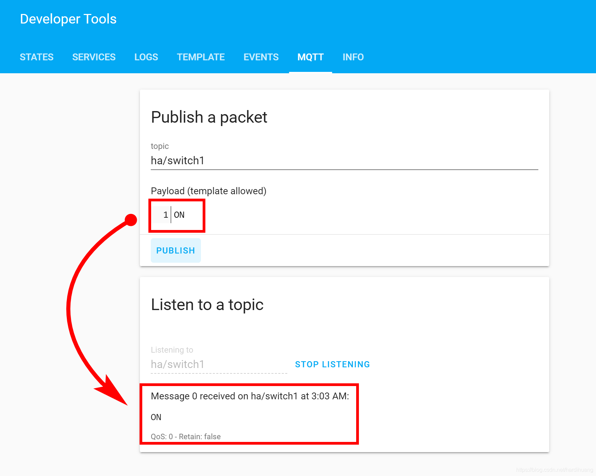This screenshot has height=476, width=596.
Task: Switch to the STATES tab
Action: 37,57
